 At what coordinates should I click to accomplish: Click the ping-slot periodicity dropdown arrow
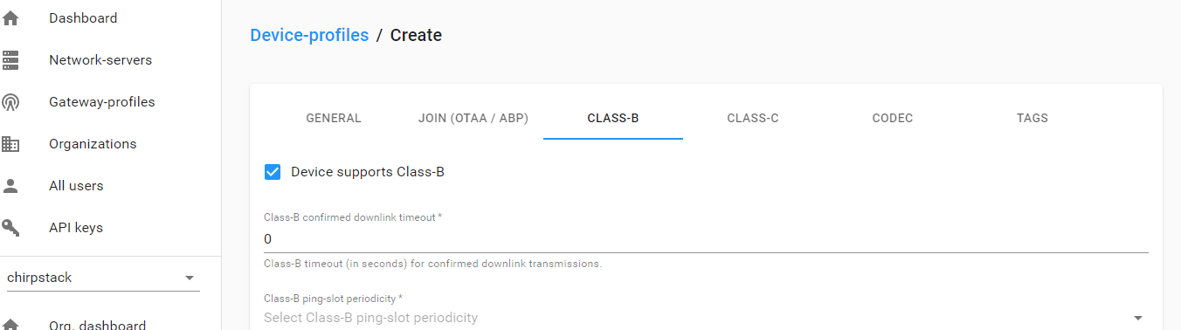click(1137, 319)
